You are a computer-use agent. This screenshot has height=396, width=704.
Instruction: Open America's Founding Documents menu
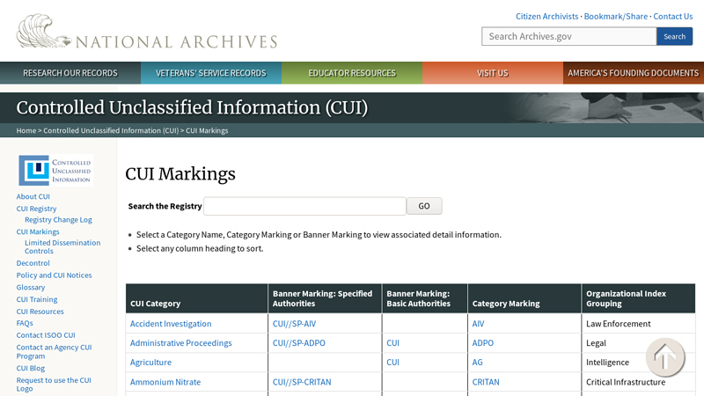634,73
